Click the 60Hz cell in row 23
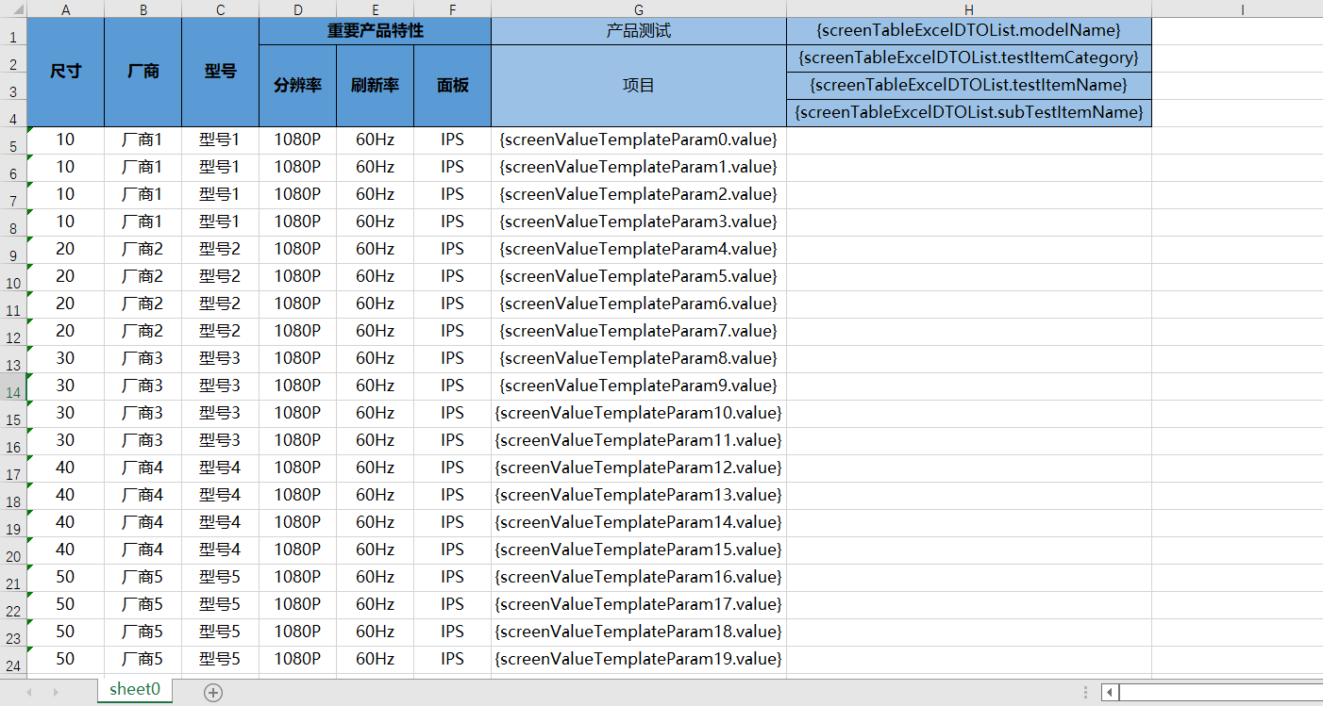Viewport: 1323px width, 706px height. pos(375,632)
